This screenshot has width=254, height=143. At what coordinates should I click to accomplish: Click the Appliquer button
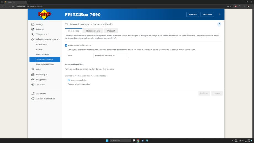(x=204, y=93)
